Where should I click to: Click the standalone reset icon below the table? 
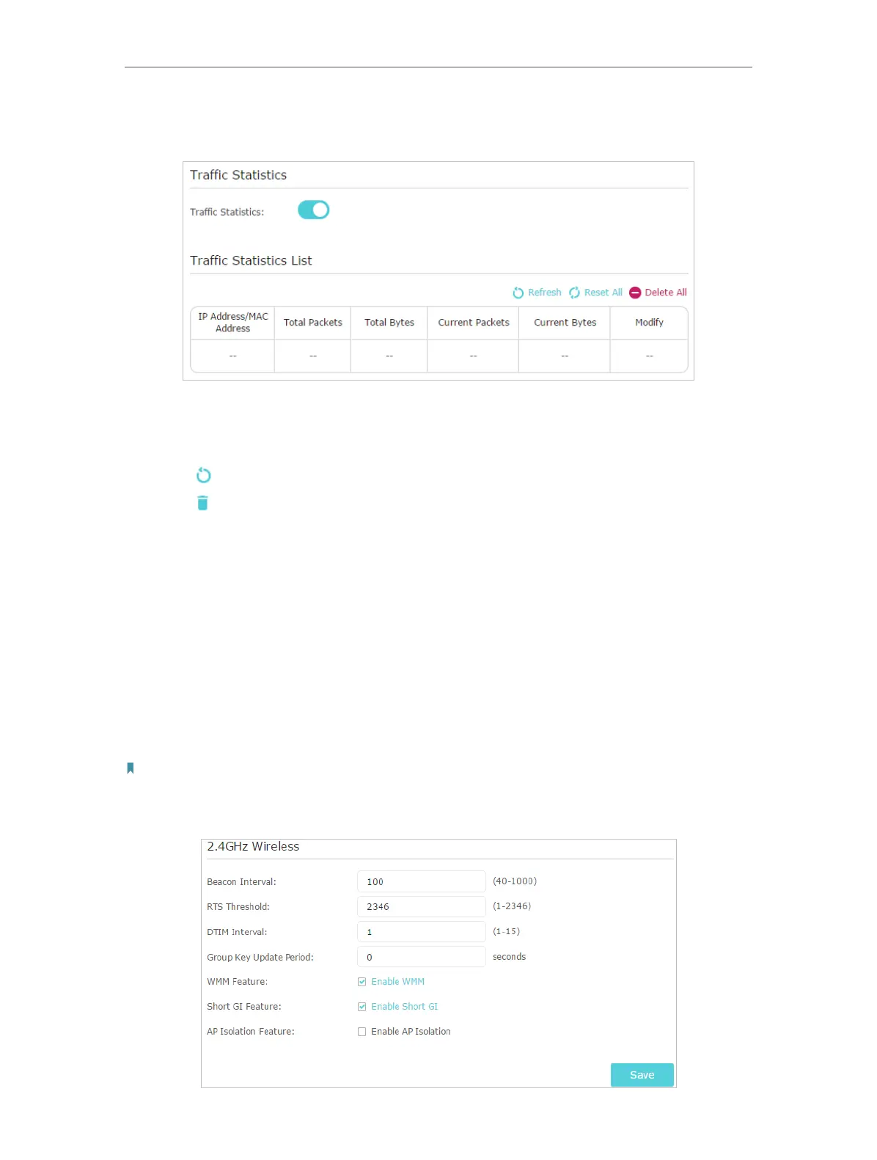[204, 475]
